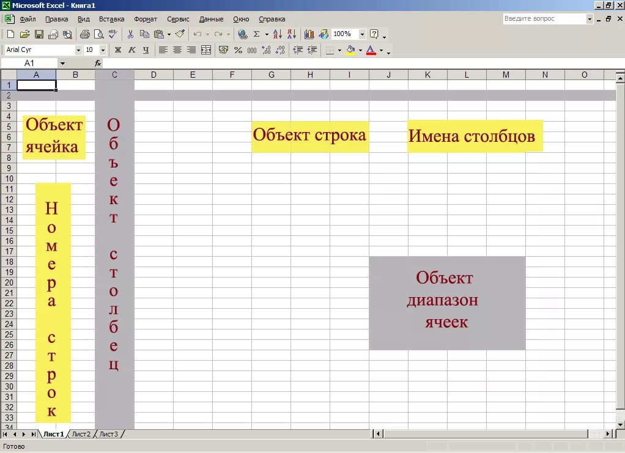The width and height of the screenshot is (625, 453).
Task: Insert a hyperlink with the globe icon
Action: 242,34
